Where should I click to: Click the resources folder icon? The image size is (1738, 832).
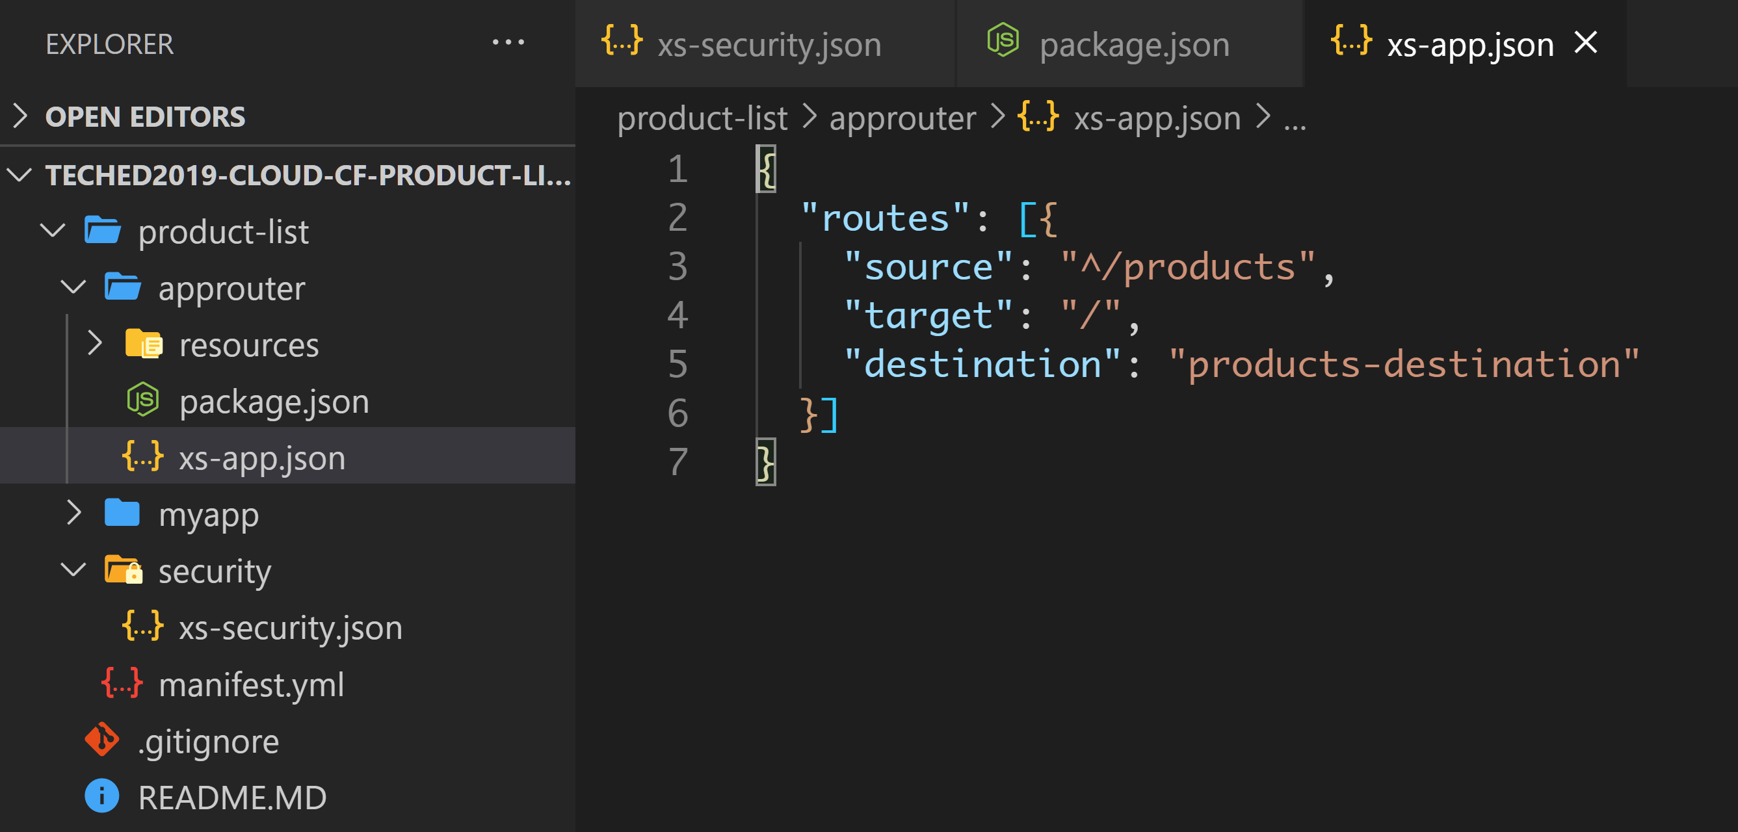(x=144, y=344)
